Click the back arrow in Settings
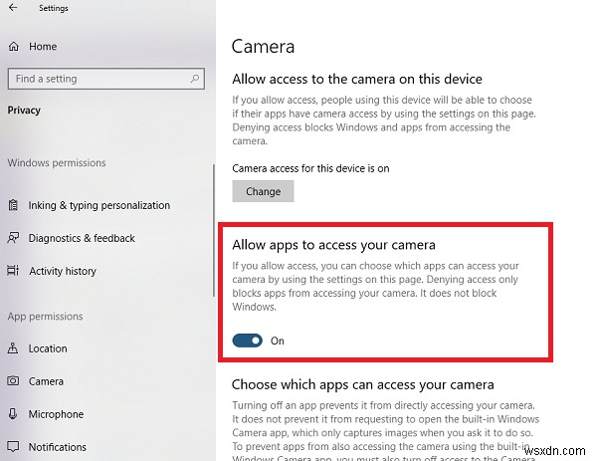Screen dimensions: 597x461 click(12, 9)
